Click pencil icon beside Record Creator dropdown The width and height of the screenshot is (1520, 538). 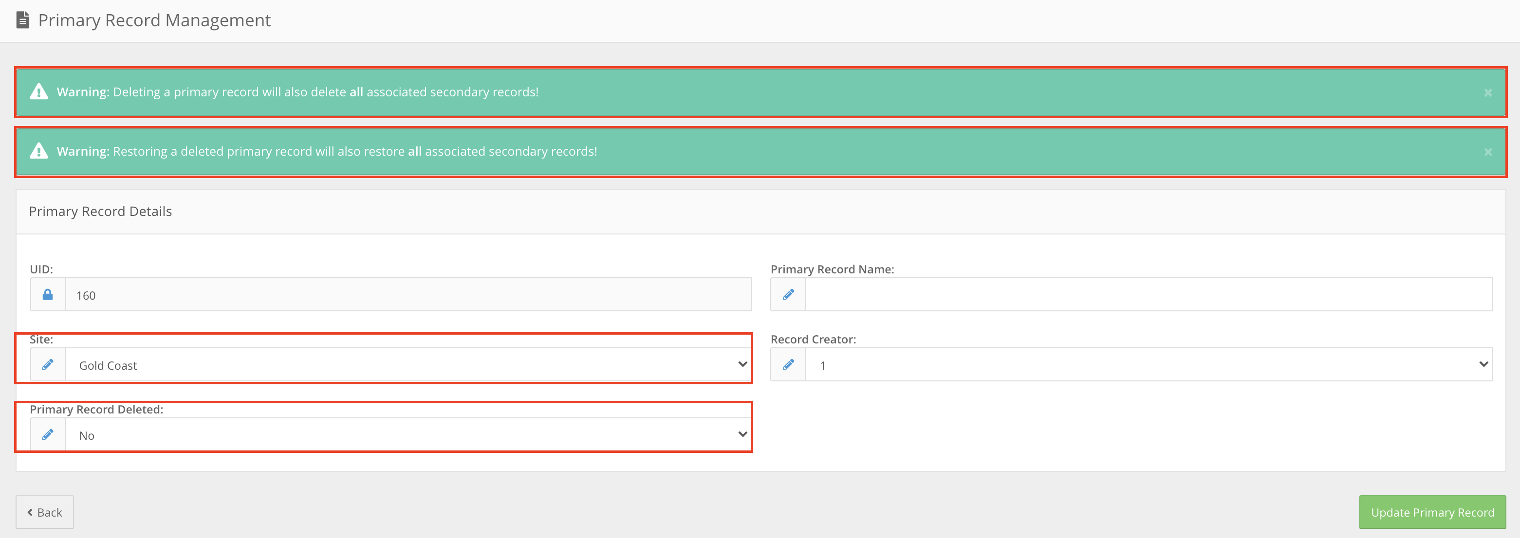click(x=788, y=365)
